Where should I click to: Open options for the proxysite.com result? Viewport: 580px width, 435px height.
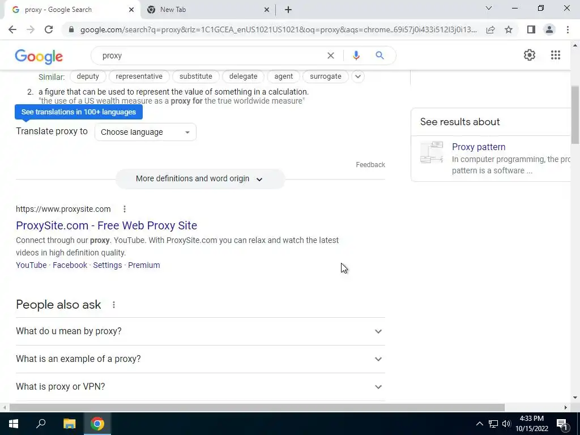(125, 209)
